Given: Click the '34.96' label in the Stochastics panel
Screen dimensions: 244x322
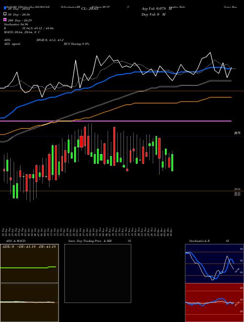Looking at the screenshot, I should click(x=237, y=270).
